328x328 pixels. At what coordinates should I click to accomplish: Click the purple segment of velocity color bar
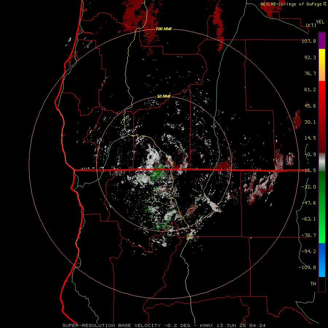[322, 40]
